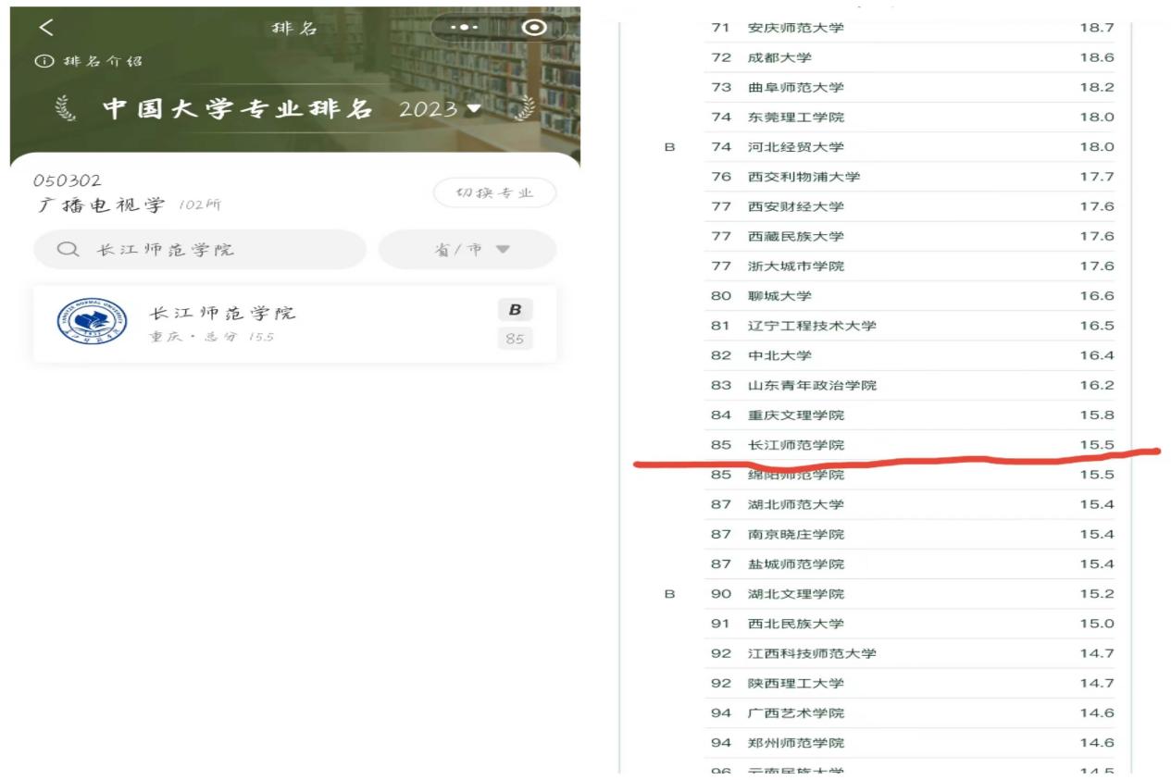Expand the 省/市 province filter

[x=472, y=250]
